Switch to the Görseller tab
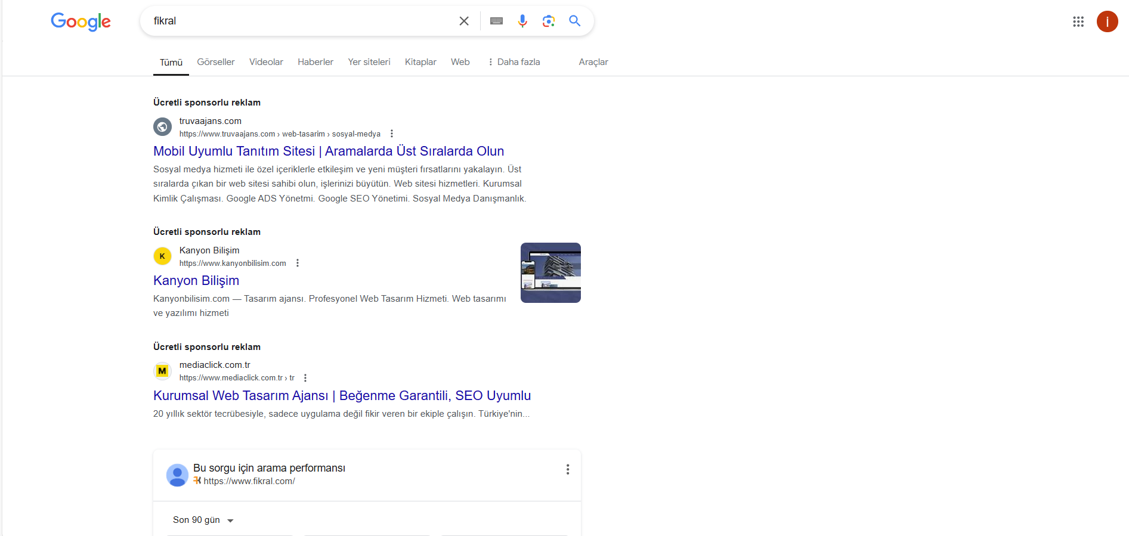The width and height of the screenshot is (1129, 536). pos(216,62)
